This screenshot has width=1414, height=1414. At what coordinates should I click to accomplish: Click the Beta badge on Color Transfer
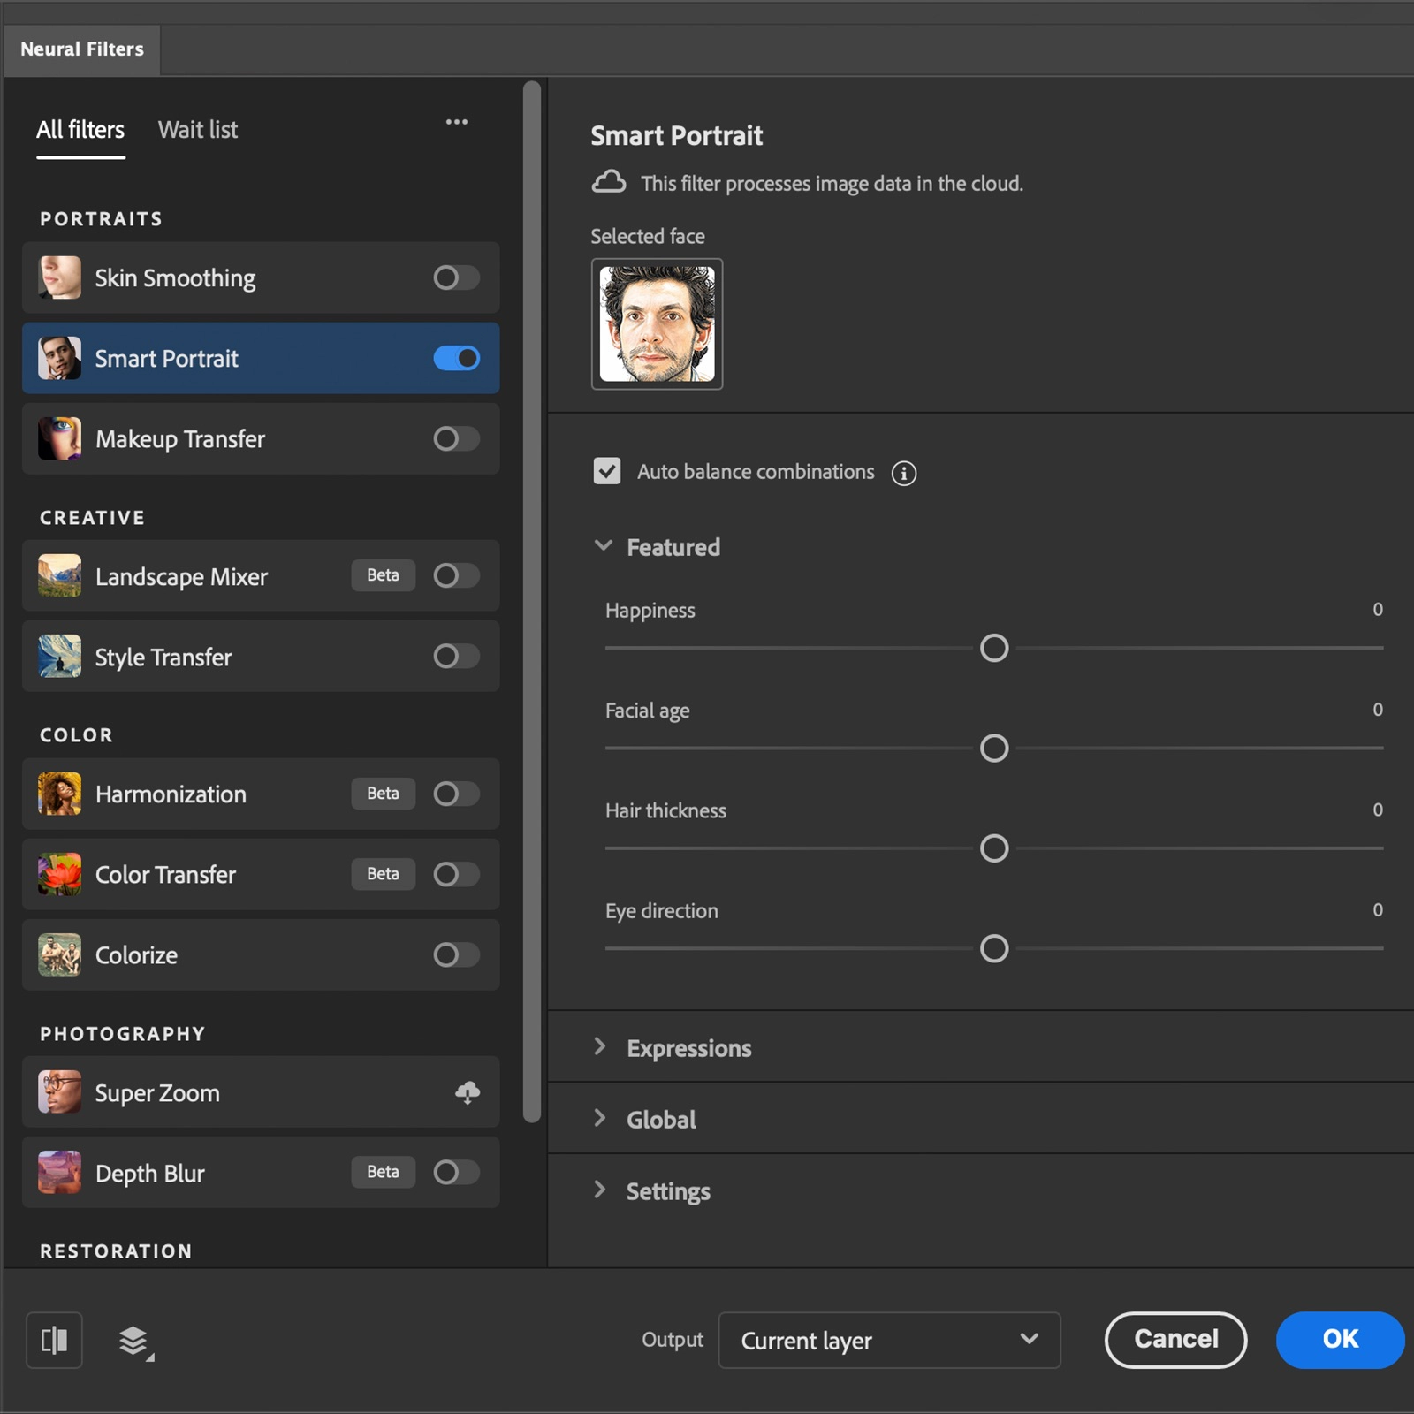tap(383, 874)
